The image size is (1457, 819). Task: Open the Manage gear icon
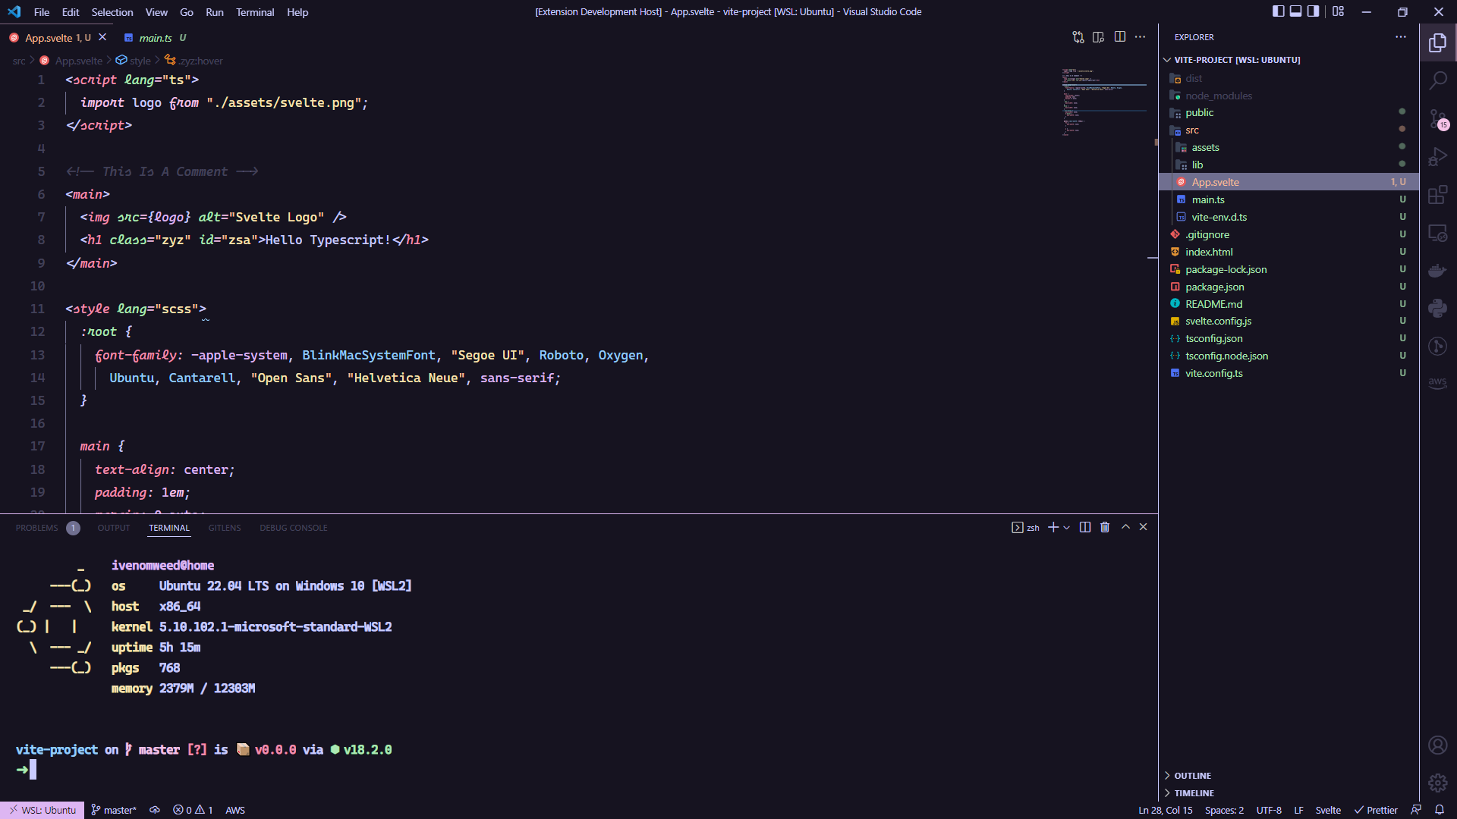click(x=1437, y=783)
